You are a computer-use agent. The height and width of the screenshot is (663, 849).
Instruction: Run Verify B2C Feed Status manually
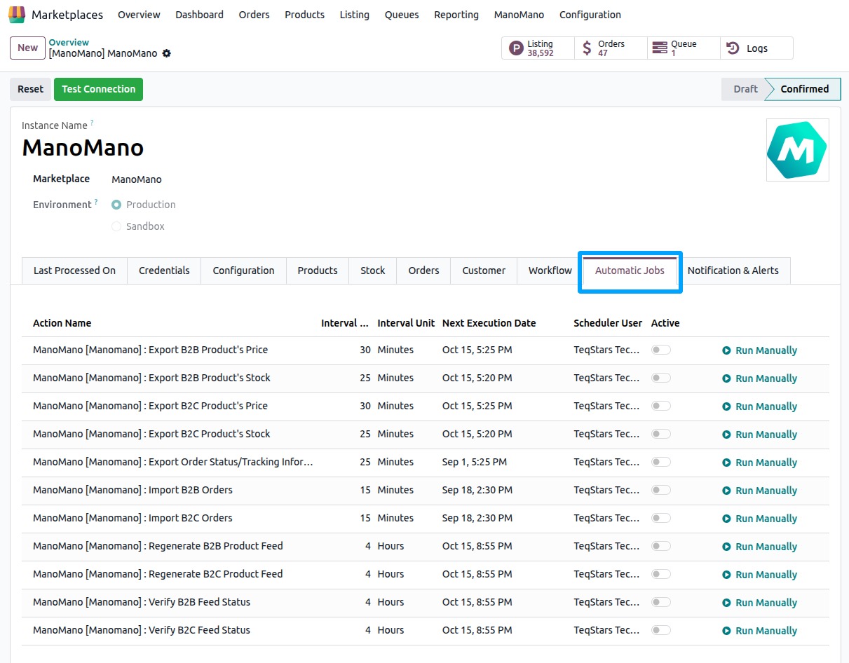(x=760, y=631)
